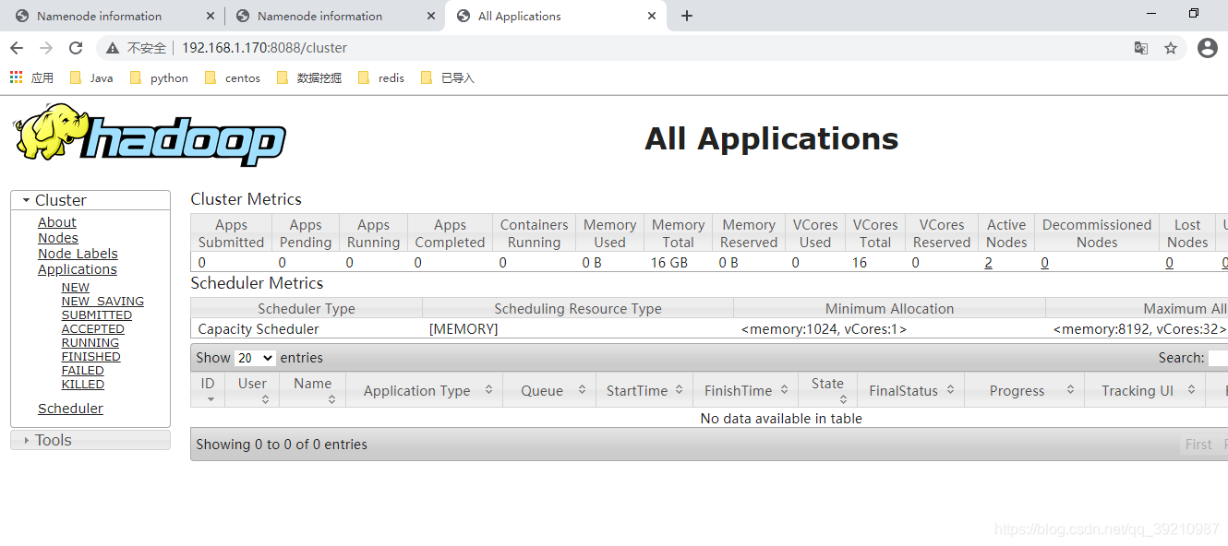Filter applications by NEW_SAVING state
The image size is (1228, 546).
(102, 302)
